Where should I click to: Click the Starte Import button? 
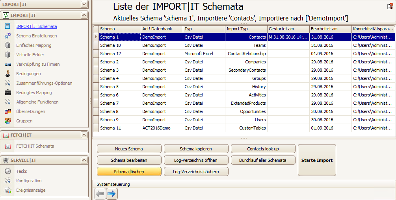pyautogui.click(x=317, y=160)
